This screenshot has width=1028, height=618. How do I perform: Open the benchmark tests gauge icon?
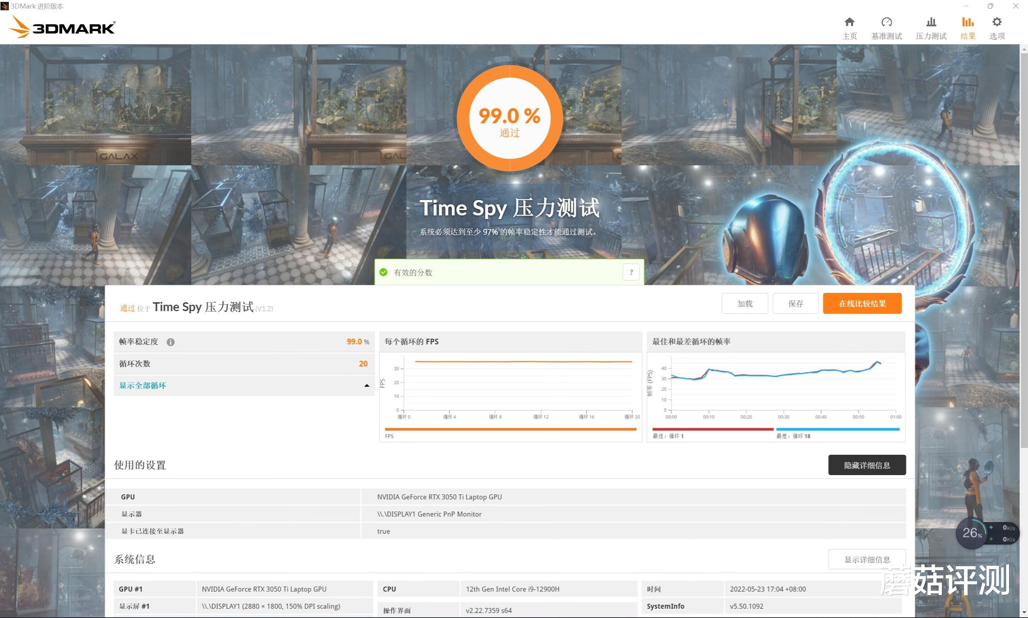pos(887,22)
